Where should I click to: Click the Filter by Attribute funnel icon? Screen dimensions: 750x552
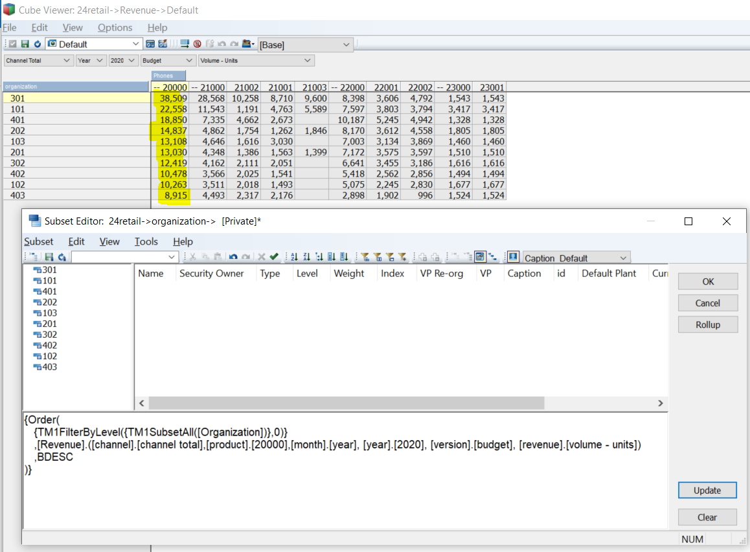click(x=378, y=257)
